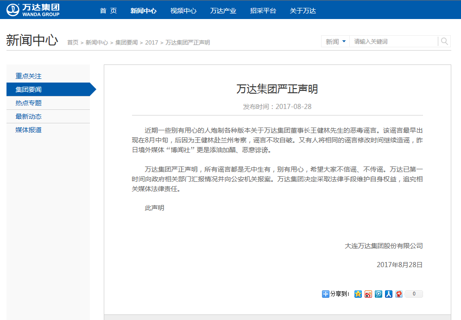The width and height of the screenshot is (461, 320).
Task: Open 首页 in the top navigation
Action: 108,11
